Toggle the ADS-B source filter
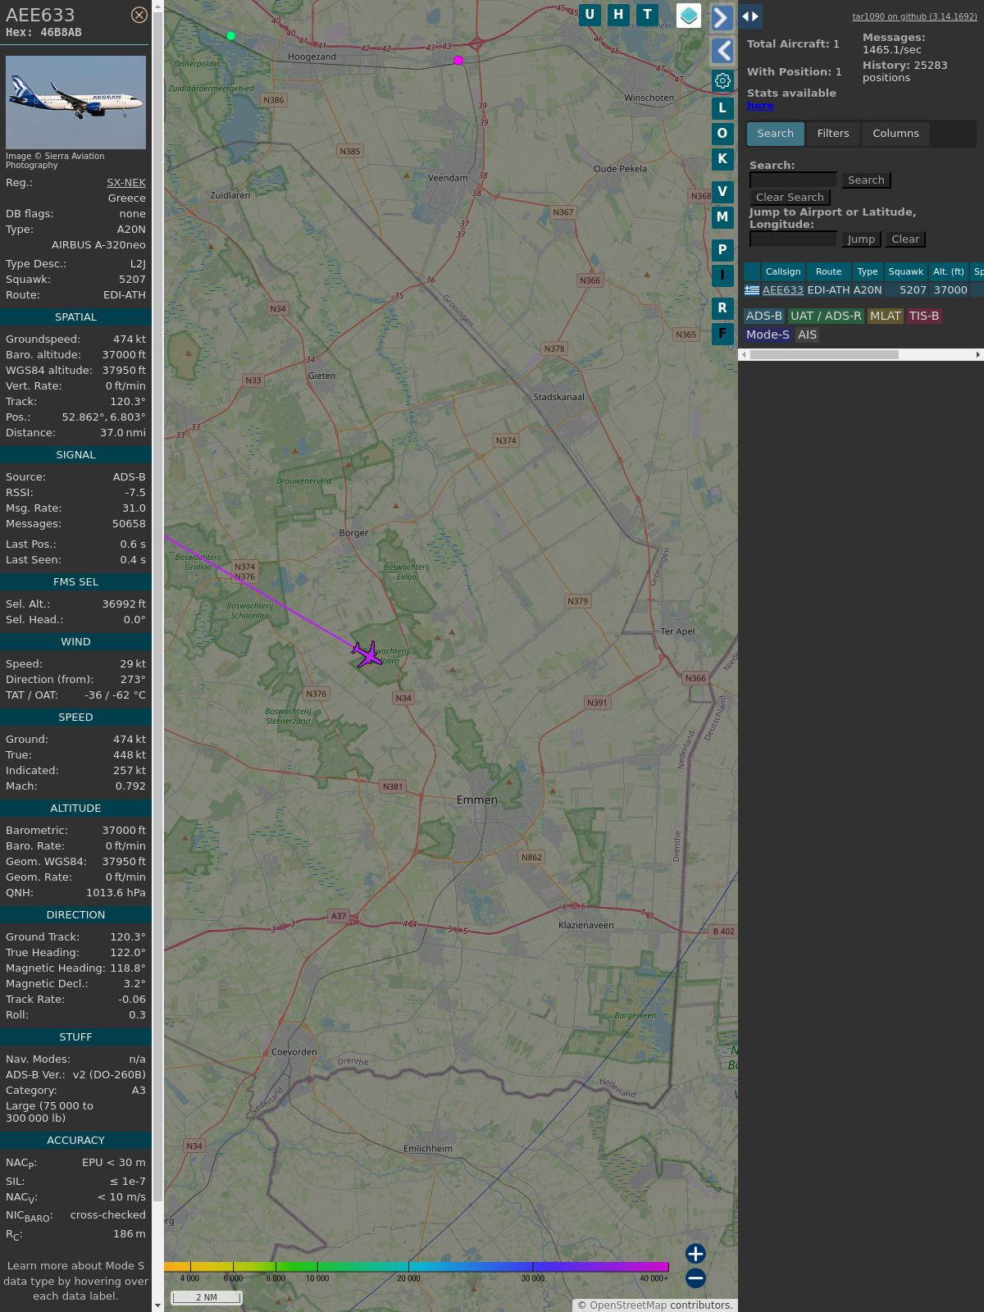 [763, 316]
